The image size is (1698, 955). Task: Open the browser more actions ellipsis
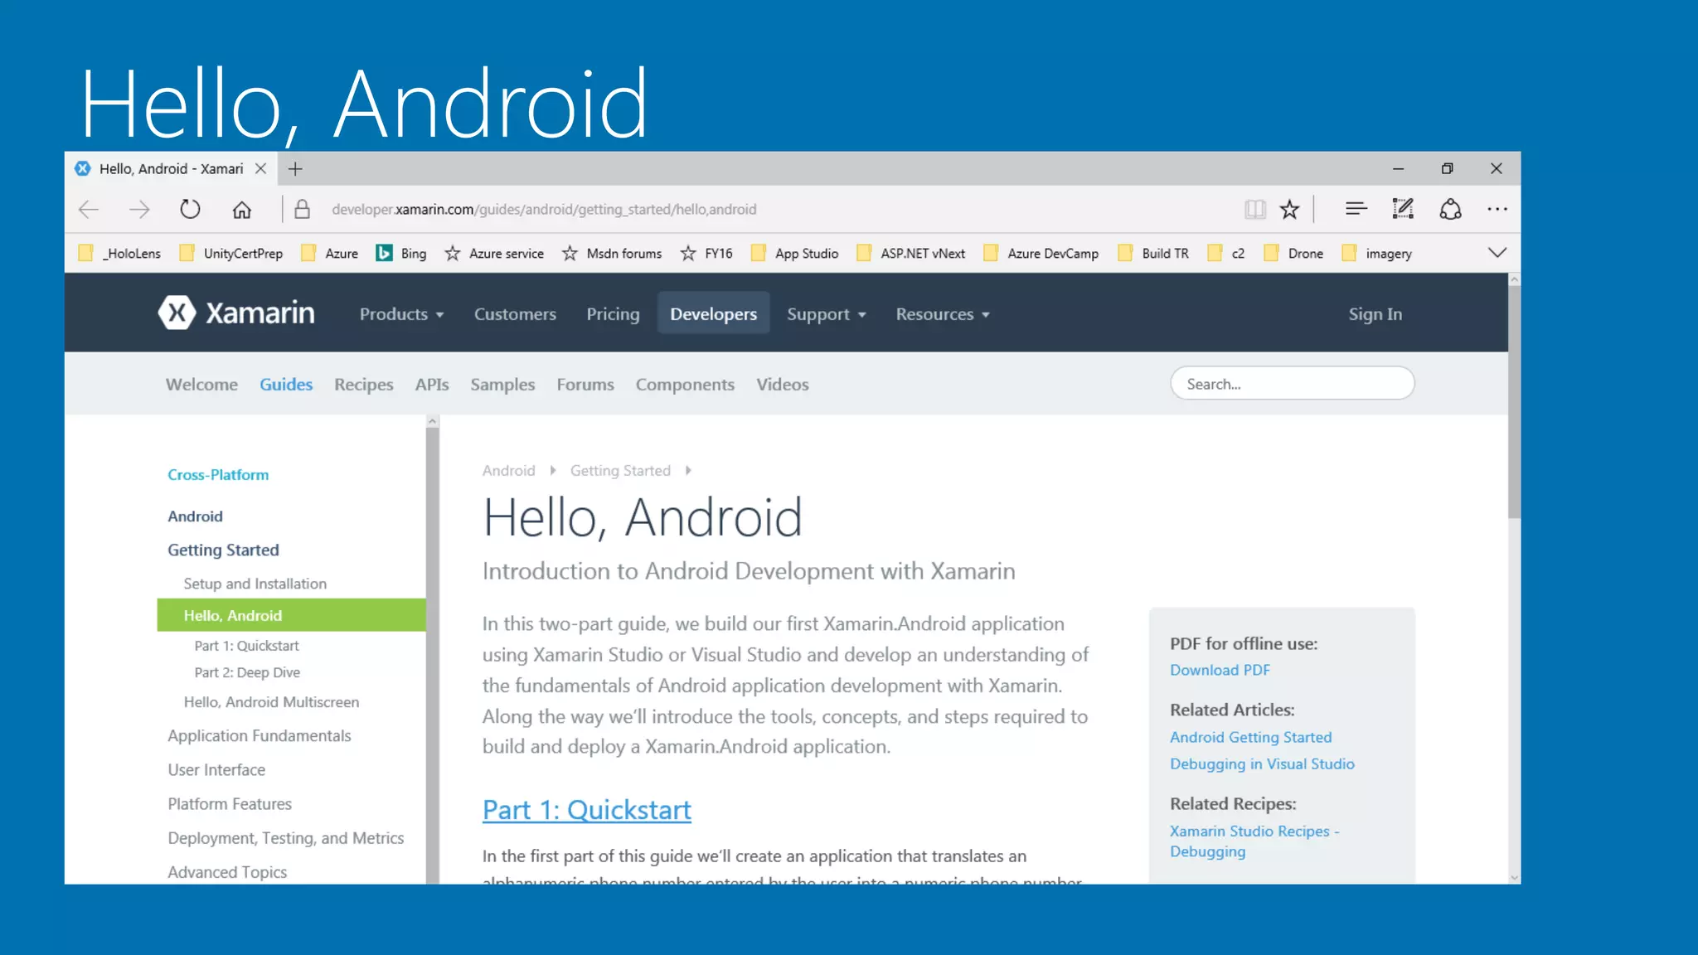pyautogui.click(x=1497, y=209)
